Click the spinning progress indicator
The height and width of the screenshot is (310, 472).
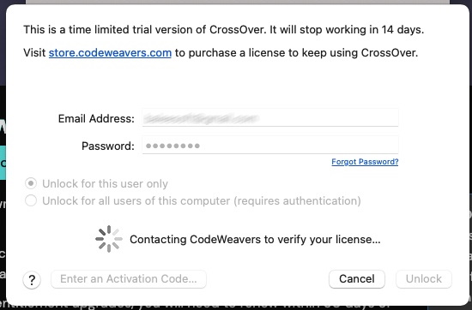pos(109,239)
